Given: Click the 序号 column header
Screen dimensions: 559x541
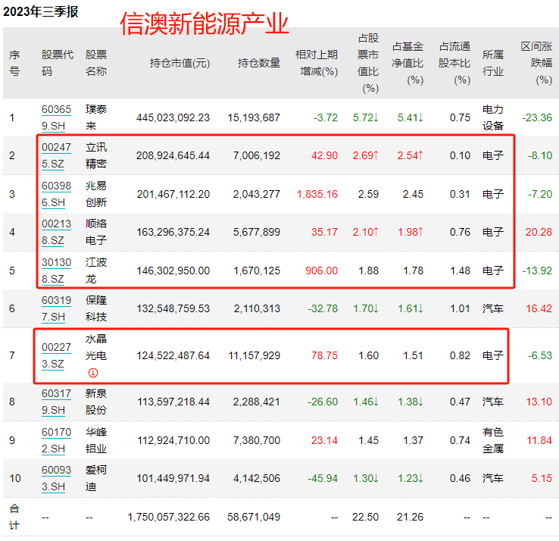Looking at the screenshot, I should tap(14, 63).
